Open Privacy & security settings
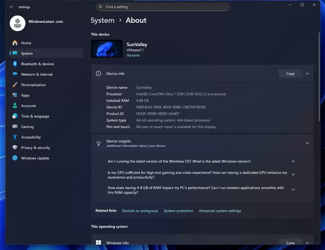325x250 pixels. [35, 148]
